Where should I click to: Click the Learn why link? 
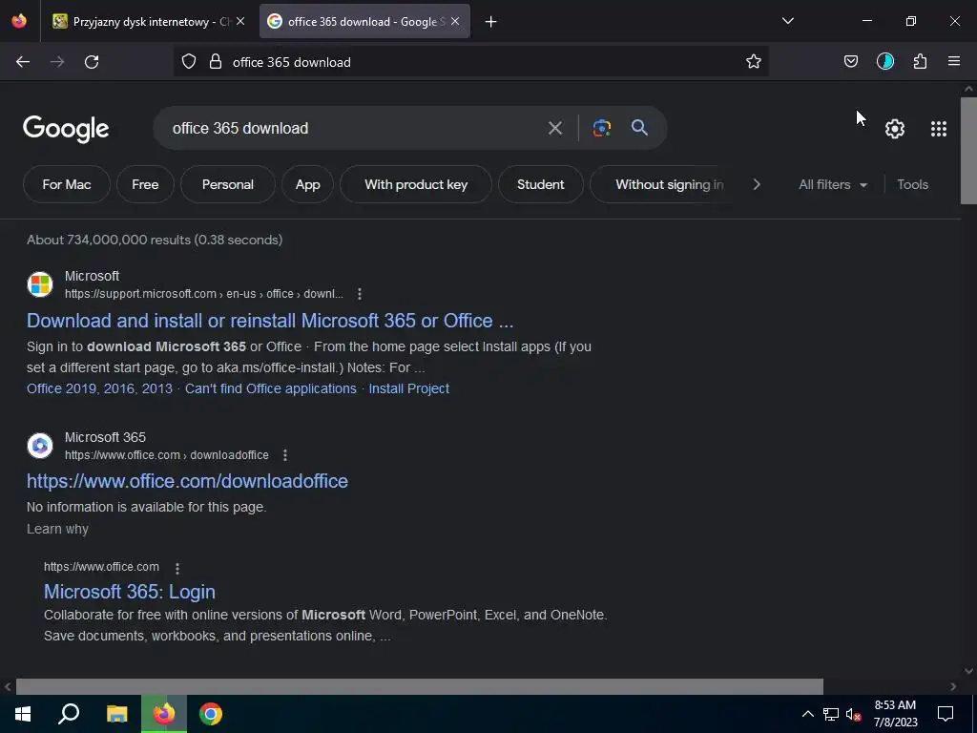tap(57, 529)
